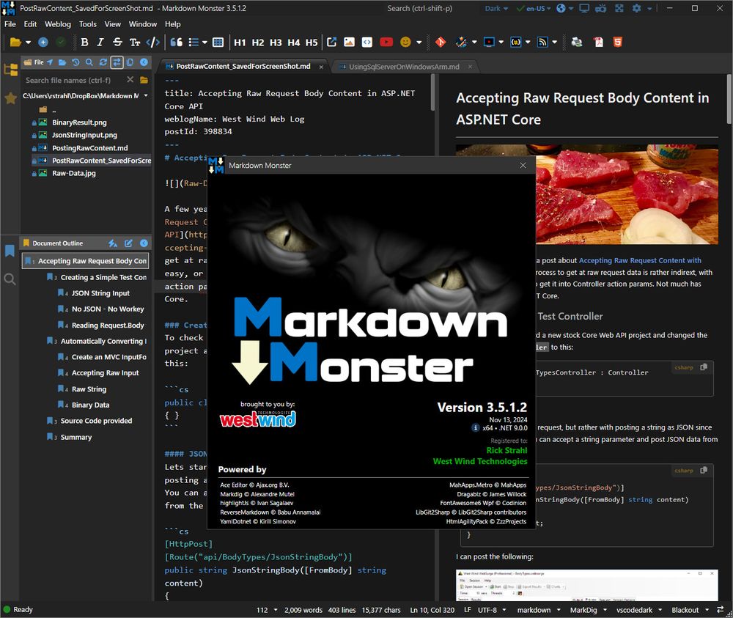Click the Search (ctrl-shift-p) command box
The width and height of the screenshot is (733, 618).
419,8
